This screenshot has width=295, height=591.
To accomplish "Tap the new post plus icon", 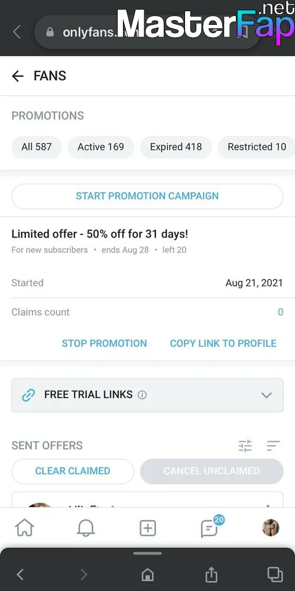I will click(148, 528).
